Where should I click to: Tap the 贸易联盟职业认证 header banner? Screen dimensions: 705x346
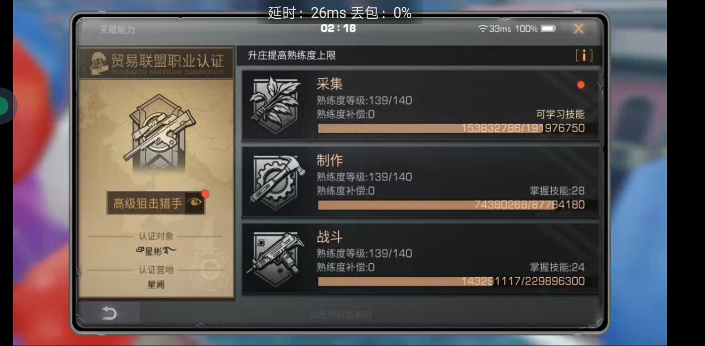(156, 63)
